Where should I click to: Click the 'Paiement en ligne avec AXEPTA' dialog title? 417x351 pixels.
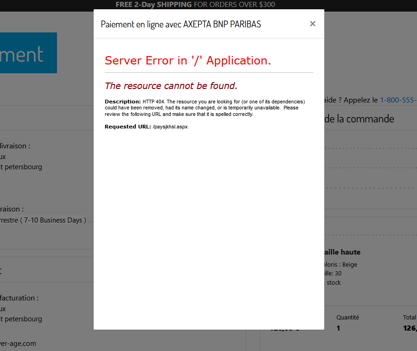coord(181,24)
